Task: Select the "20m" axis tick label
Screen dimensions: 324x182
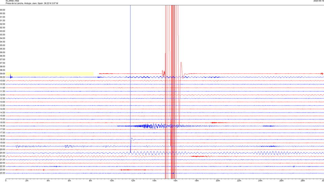Action: (218, 181)
